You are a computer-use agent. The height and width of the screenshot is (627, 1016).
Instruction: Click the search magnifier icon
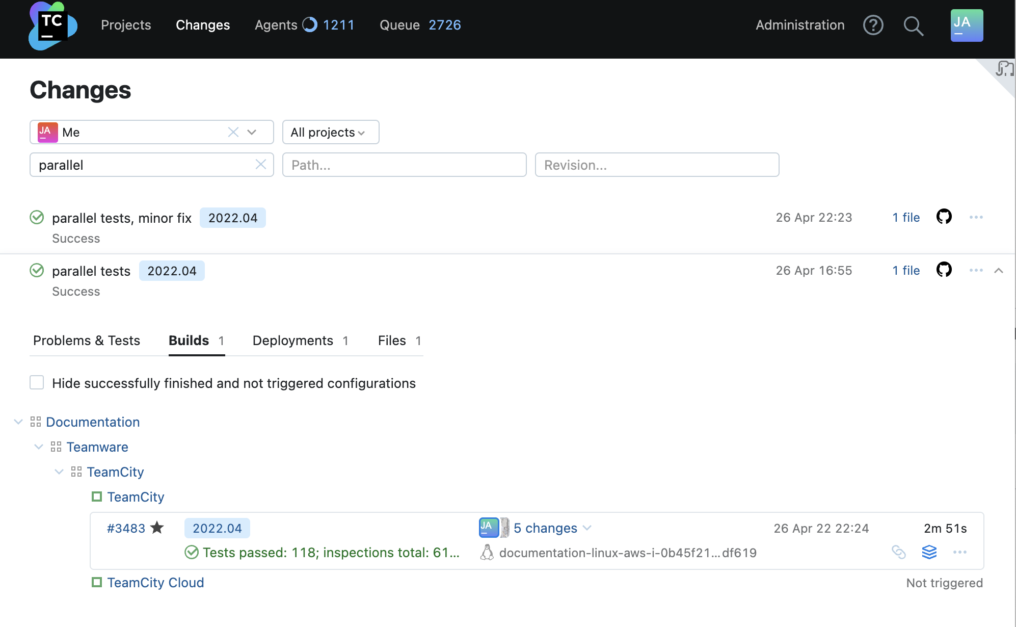click(913, 26)
